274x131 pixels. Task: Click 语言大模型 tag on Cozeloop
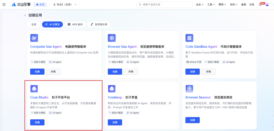(x=116, y=113)
